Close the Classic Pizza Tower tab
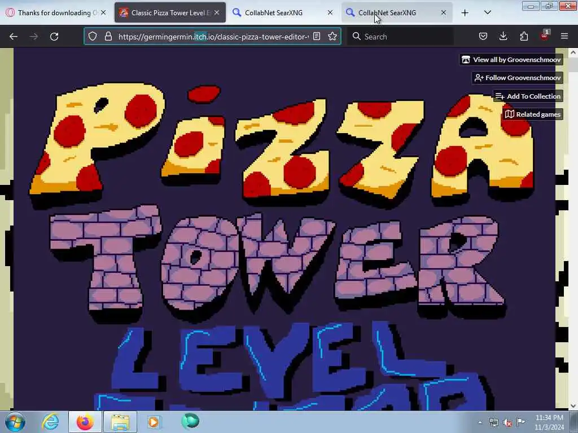The height and width of the screenshot is (433, 578). 217,12
